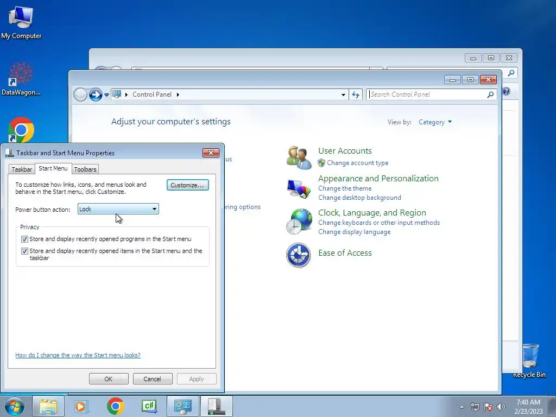Show hidden system tray icons
Viewport: 556px width, 417px height.
click(x=462, y=407)
